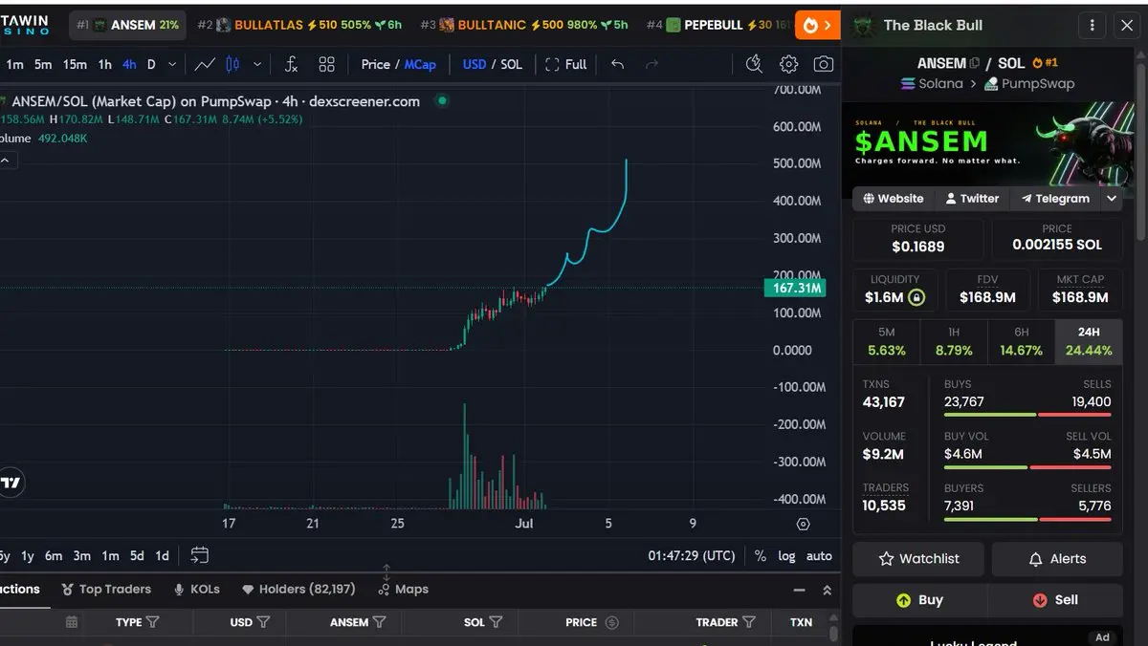Click the $ANSEM banner image
The image size is (1148, 646).
click(987, 143)
